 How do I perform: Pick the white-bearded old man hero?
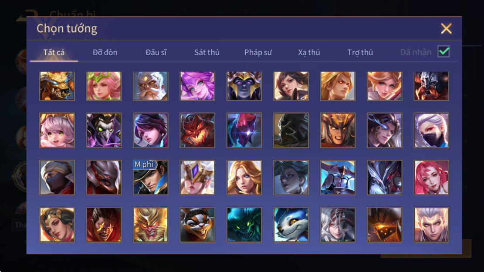pyautogui.click(x=151, y=86)
